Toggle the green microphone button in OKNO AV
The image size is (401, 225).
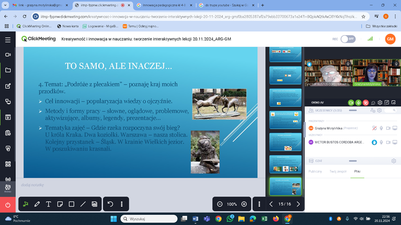coord(358,103)
